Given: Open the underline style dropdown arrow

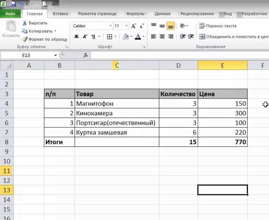Looking at the screenshot, I should [99, 36].
